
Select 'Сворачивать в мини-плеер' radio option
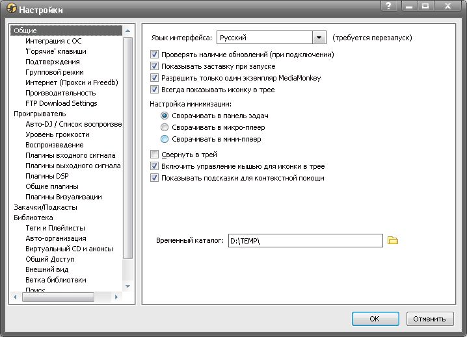pos(165,139)
